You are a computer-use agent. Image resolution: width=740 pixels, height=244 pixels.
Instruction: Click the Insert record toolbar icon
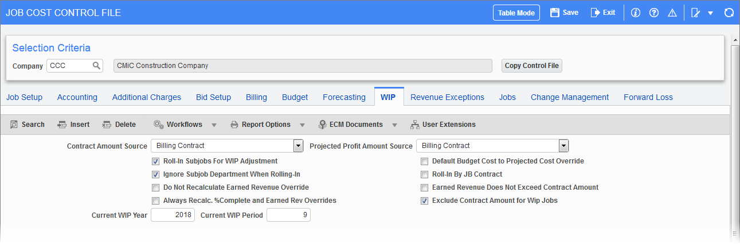coord(62,125)
